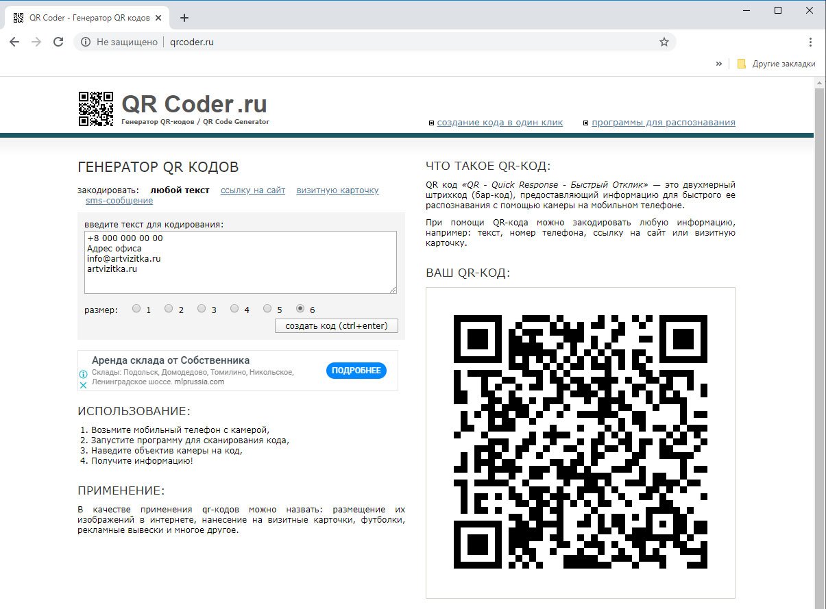Image resolution: width=826 pixels, height=609 pixels.
Task: Click the address bar URL qrcoder.ru
Action: pyautogui.click(x=193, y=42)
